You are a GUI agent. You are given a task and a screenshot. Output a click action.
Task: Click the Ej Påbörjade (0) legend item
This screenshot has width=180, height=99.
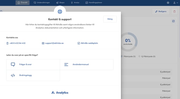tap(147, 56)
